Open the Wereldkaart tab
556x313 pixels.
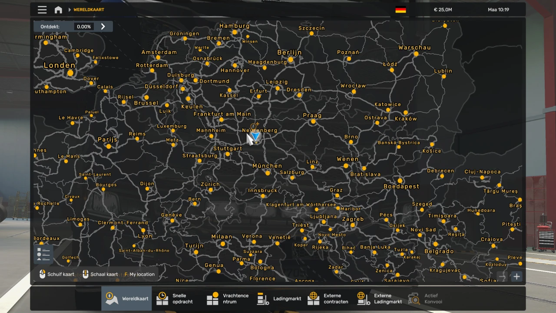127,299
